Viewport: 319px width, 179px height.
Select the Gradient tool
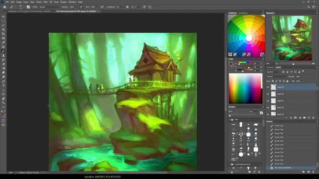tap(3, 69)
